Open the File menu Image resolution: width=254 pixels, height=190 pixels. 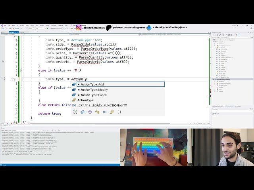pos(5,25)
